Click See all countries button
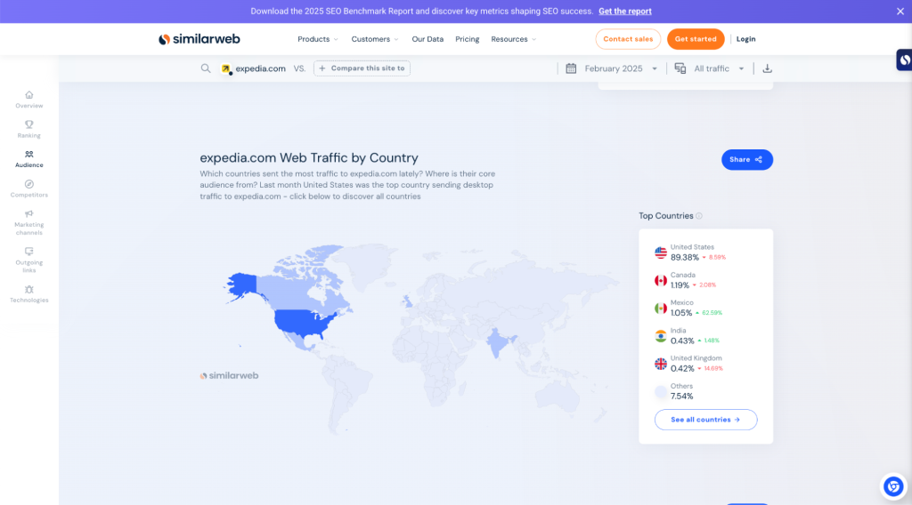Screen dimensions: 912x505 point(705,420)
